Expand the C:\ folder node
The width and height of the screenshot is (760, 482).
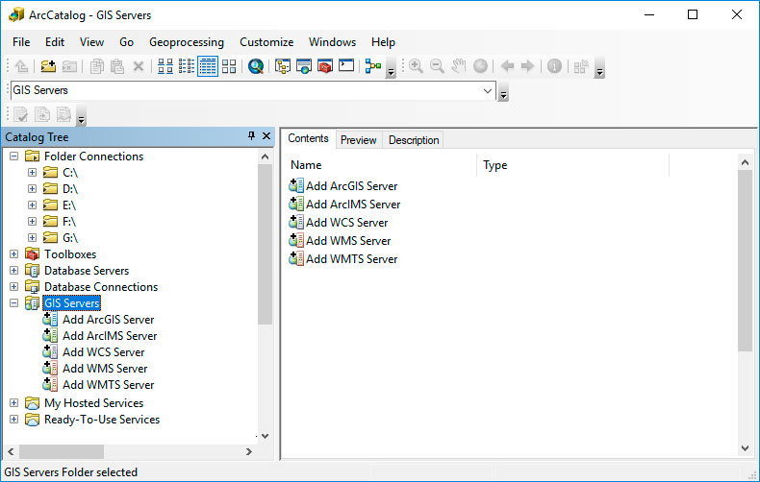coord(32,172)
